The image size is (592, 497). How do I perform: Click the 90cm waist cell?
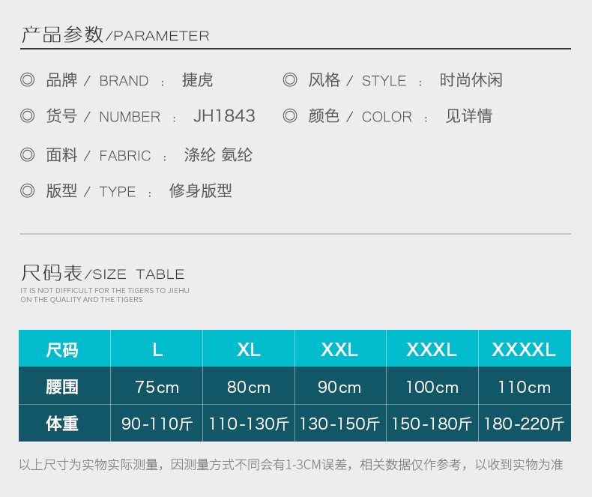click(339, 387)
